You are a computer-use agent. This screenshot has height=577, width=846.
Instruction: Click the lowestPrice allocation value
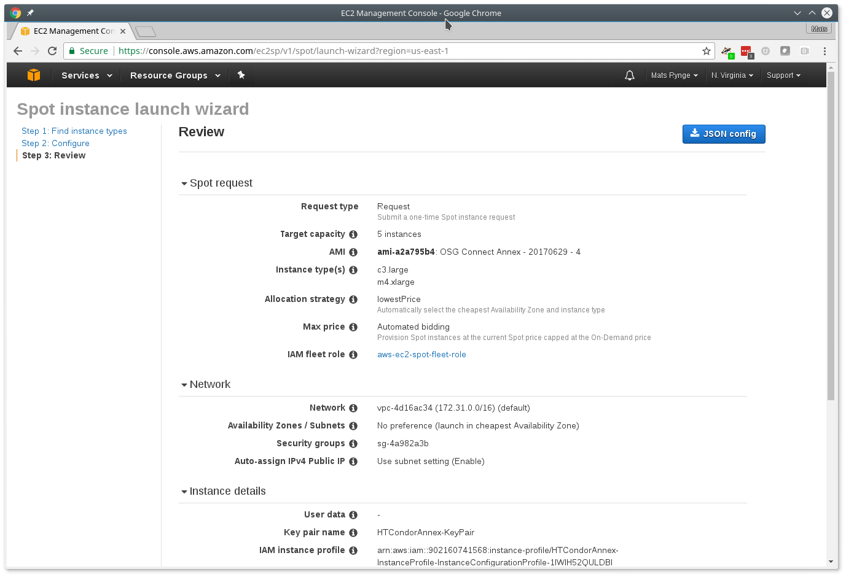tap(399, 300)
